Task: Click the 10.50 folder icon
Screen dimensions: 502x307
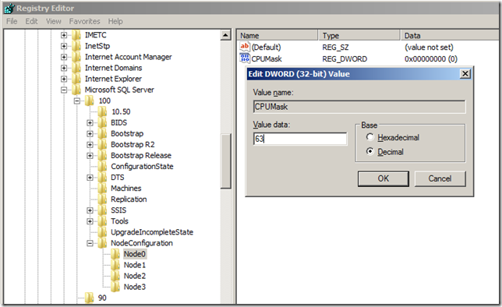Action: coord(102,111)
